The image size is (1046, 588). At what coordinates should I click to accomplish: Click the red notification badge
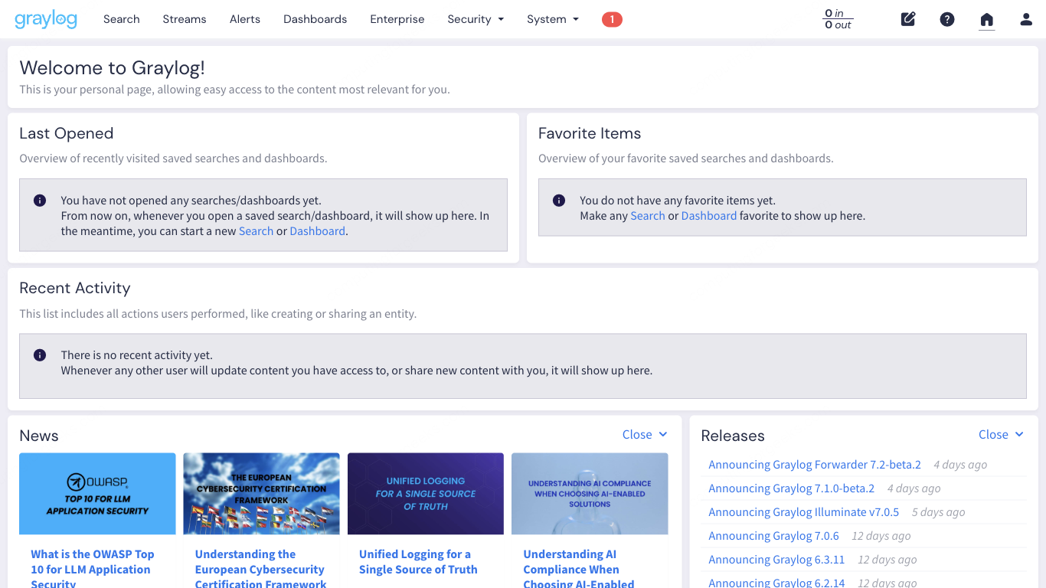pos(612,19)
